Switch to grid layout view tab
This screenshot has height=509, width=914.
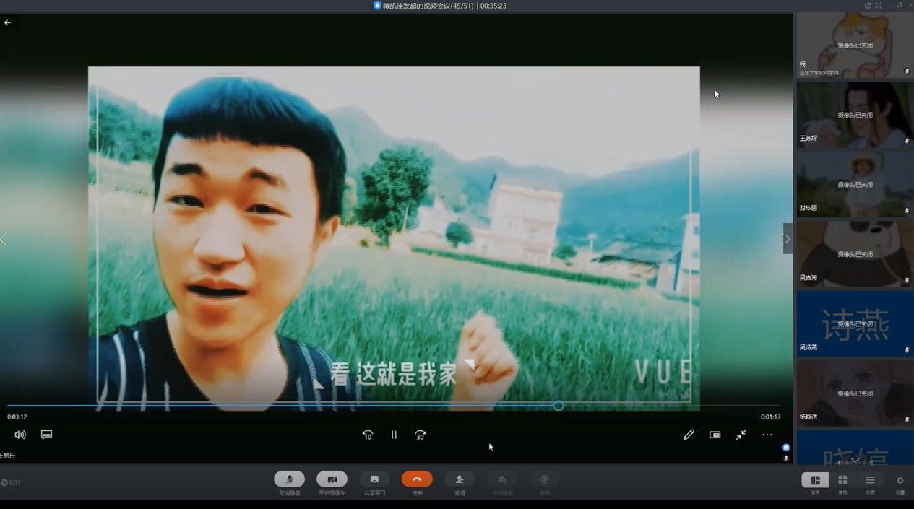point(842,480)
